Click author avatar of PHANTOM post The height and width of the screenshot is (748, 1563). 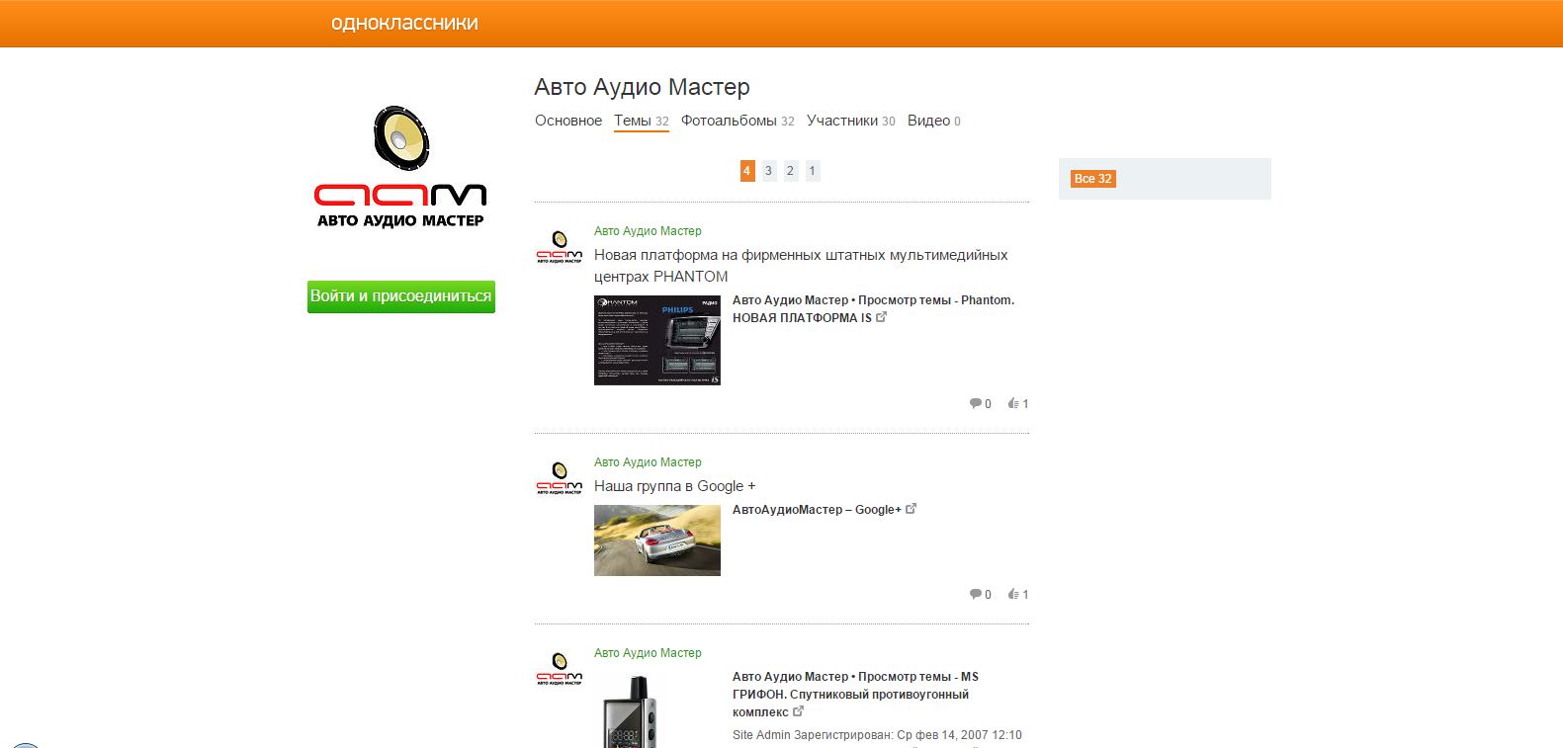click(x=560, y=246)
